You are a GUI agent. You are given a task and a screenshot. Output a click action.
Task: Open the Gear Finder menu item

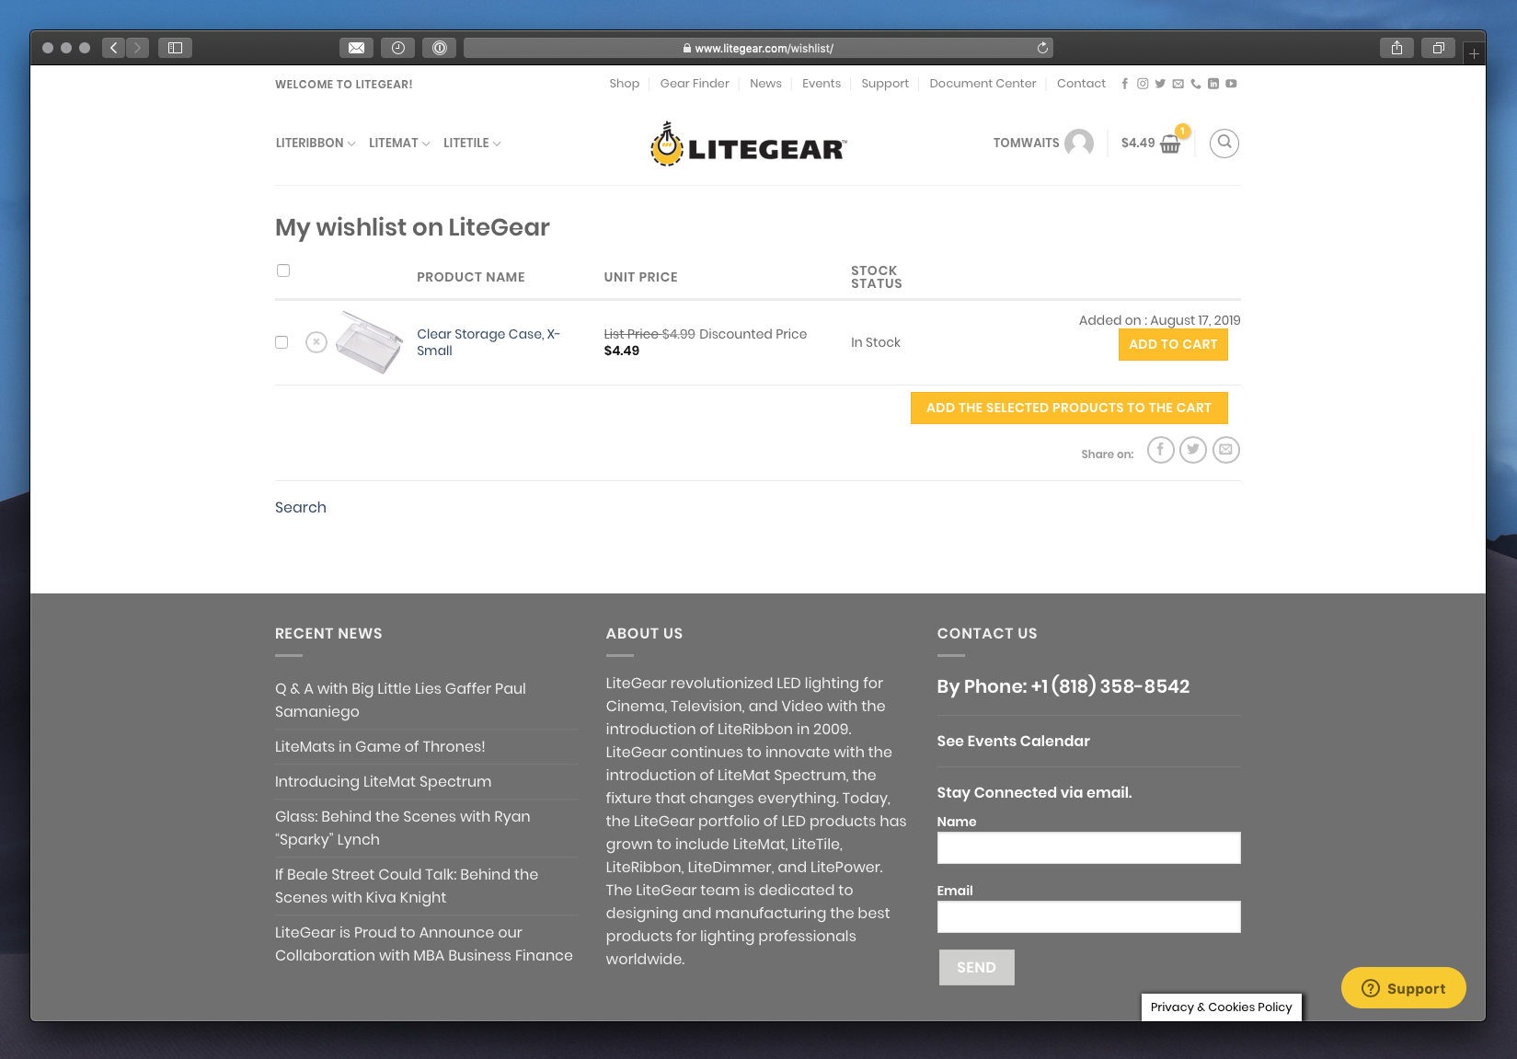pyautogui.click(x=695, y=84)
